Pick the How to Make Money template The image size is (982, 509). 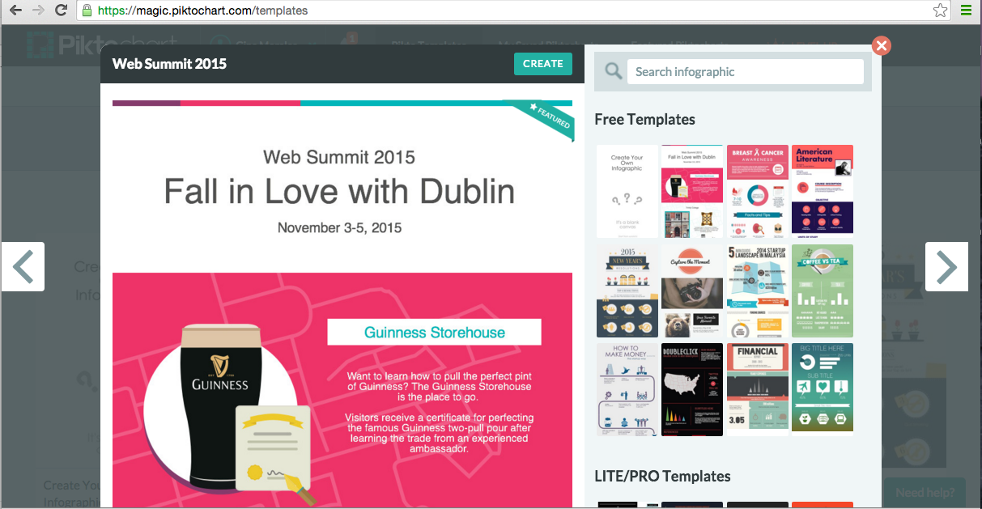(x=627, y=389)
